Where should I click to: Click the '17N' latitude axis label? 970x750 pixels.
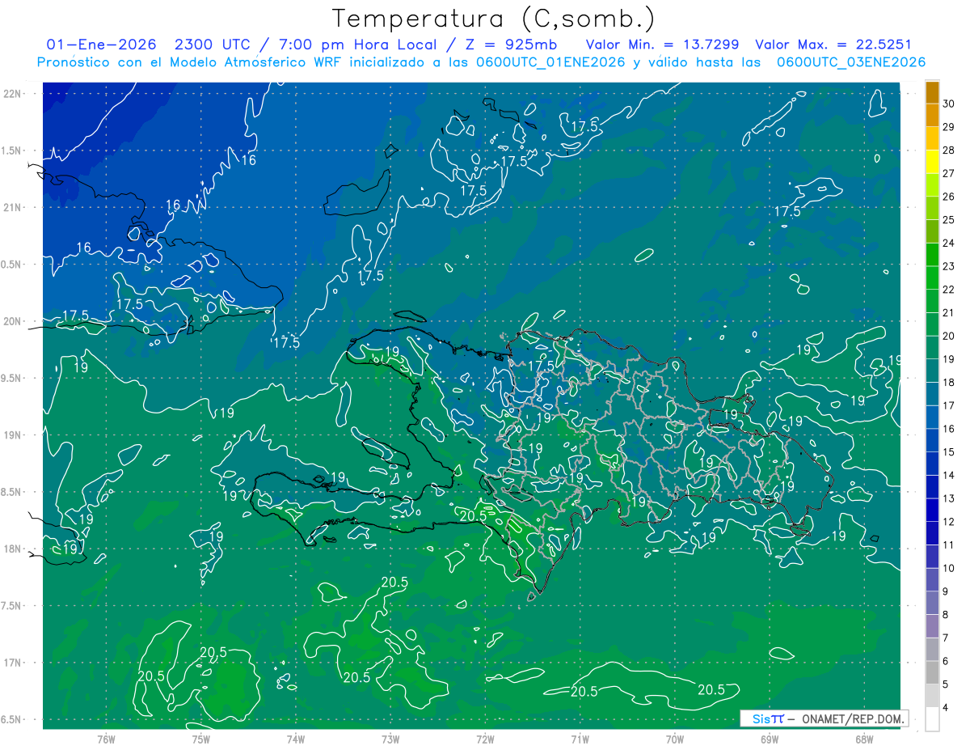(x=14, y=663)
